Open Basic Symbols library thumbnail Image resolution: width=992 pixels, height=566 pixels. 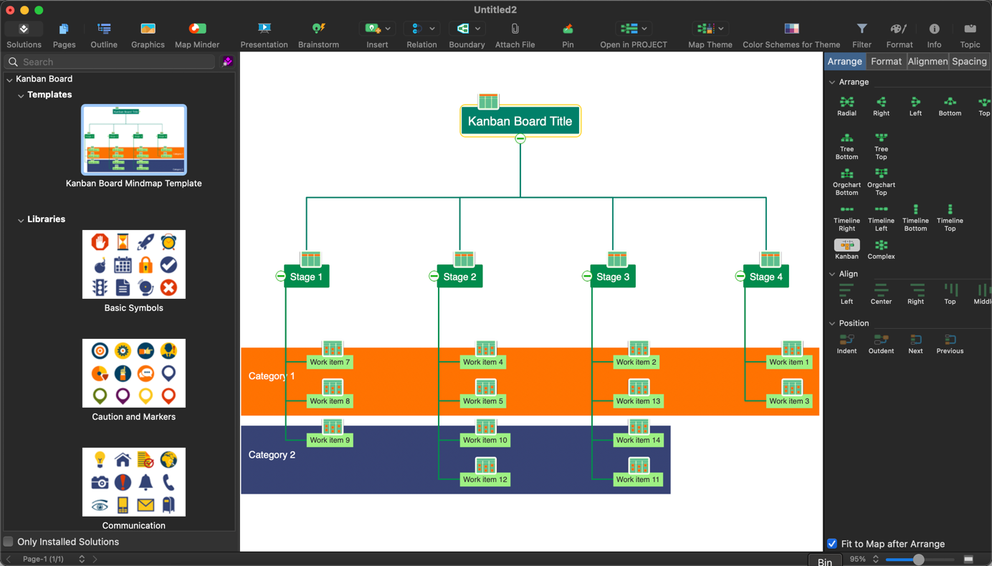coord(134,264)
